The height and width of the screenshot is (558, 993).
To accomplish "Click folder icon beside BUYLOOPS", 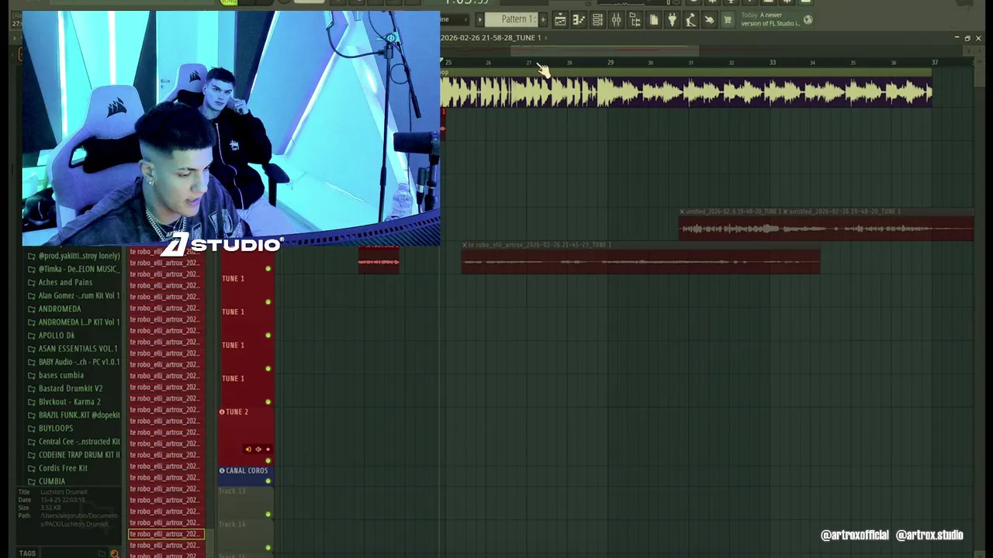I will (31, 429).
